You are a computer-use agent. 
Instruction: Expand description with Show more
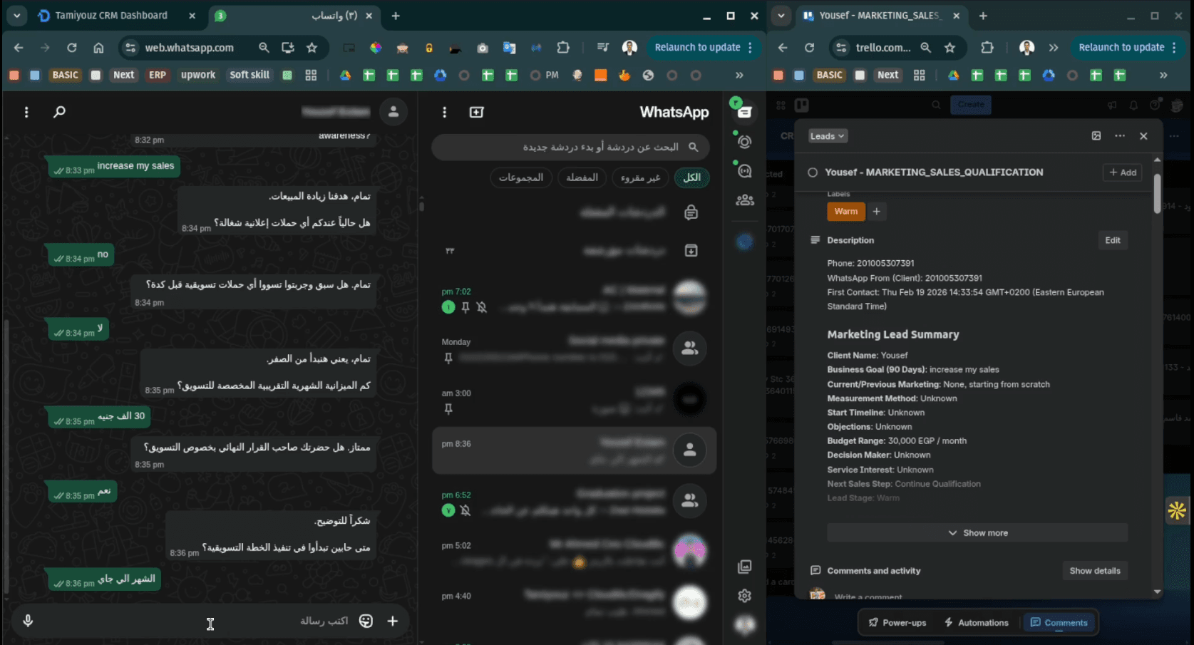click(977, 533)
